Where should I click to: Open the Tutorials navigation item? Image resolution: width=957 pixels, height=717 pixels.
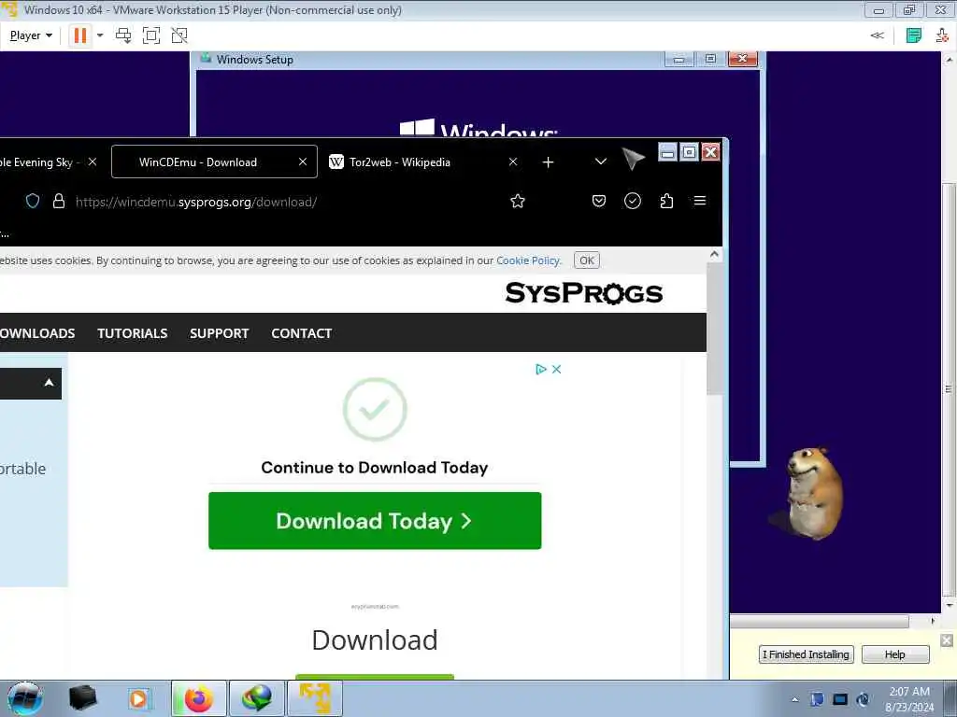tap(133, 333)
